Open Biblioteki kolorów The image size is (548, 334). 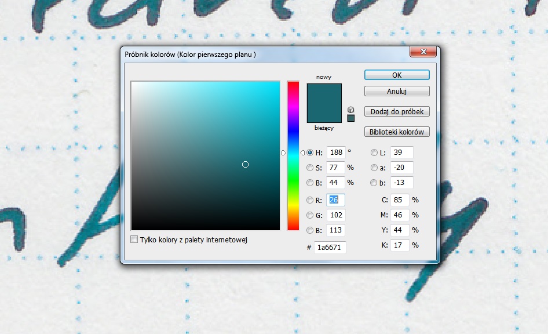[x=397, y=132]
